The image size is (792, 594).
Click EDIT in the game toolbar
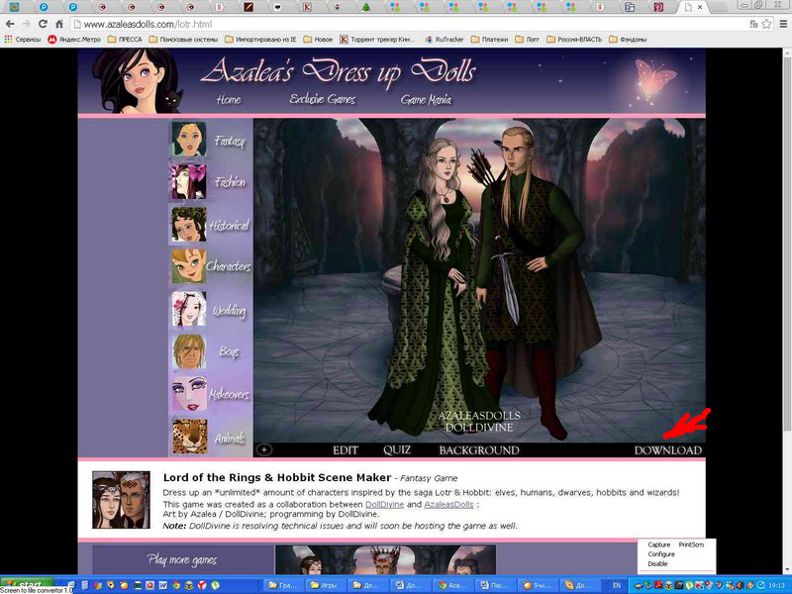tap(346, 450)
